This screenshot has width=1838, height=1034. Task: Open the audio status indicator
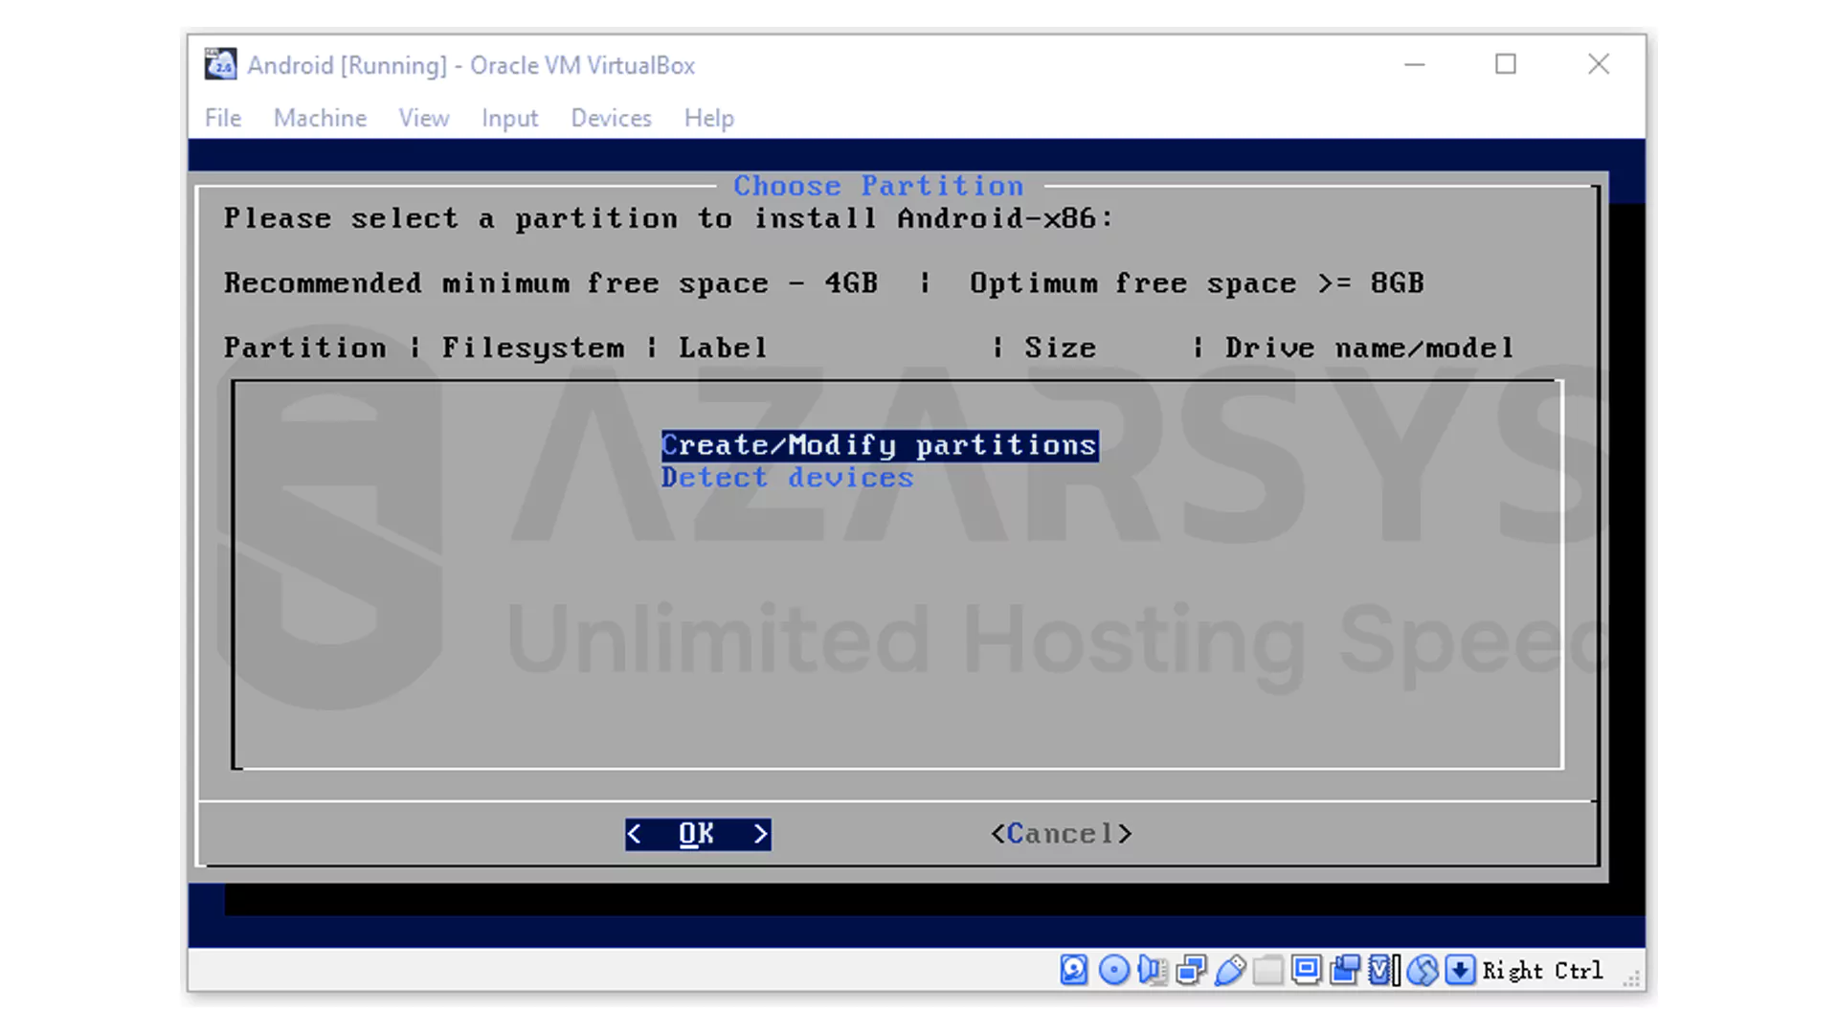1153,970
